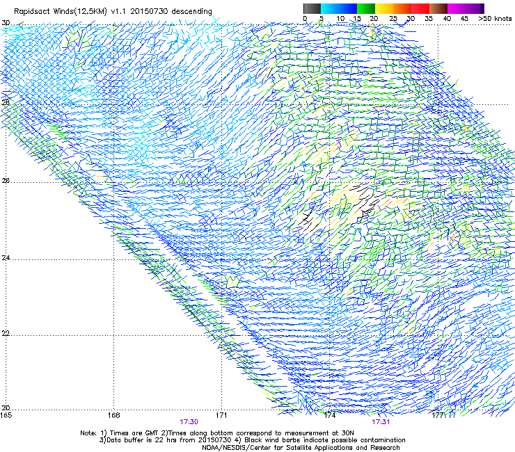This screenshot has height=452, width=515.
Task: Pick the brown 35-40 knots legend color
Action: 438,8
